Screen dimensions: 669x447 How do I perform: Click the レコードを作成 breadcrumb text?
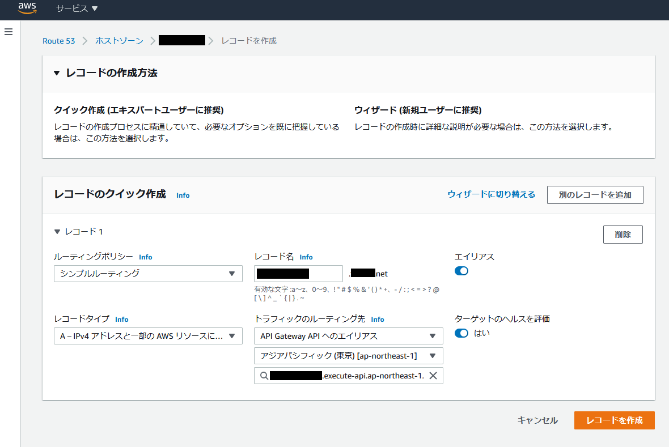coord(249,41)
